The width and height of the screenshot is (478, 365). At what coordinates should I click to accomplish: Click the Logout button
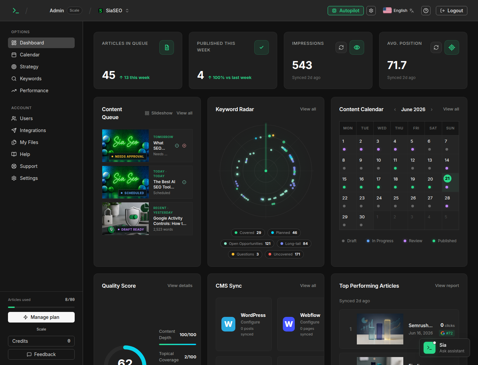451,11
